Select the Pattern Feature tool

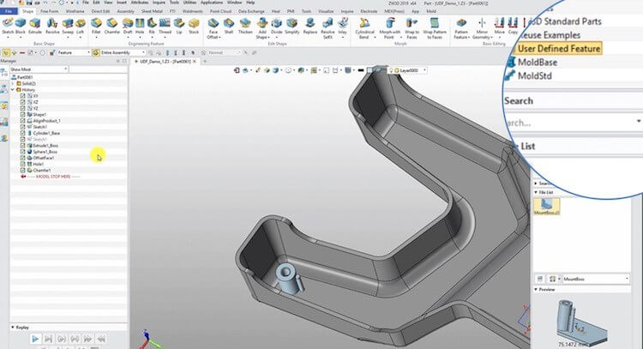coord(461,28)
